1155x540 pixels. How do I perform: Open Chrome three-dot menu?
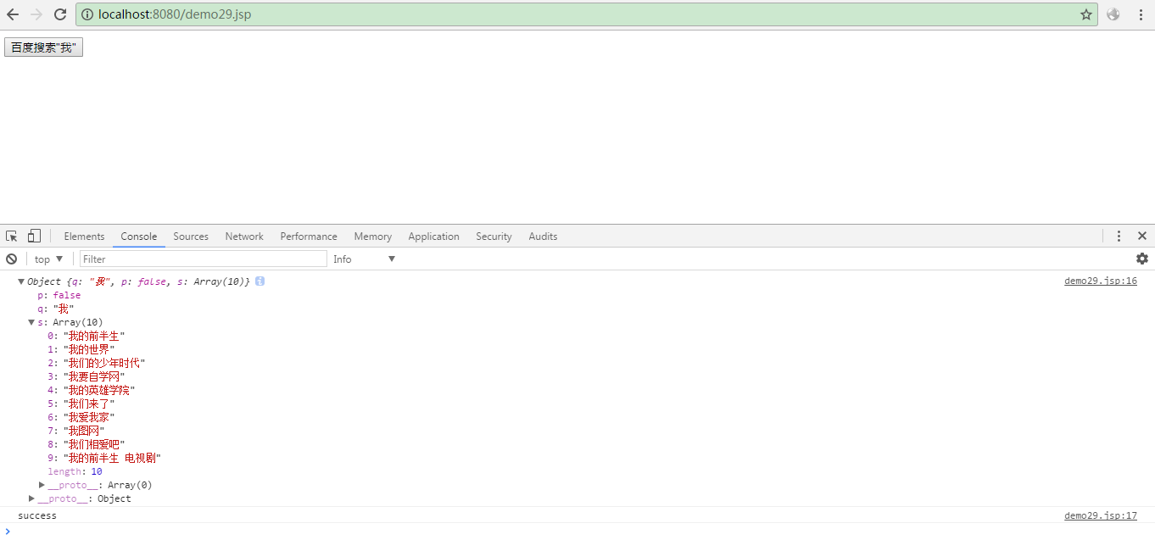click(x=1141, y=14)
